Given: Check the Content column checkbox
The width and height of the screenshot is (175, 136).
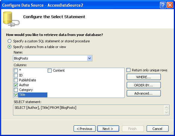Looking at the screenshot, I should coord(49,70).
